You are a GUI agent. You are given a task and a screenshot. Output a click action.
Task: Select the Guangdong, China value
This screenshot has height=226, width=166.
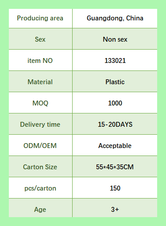coord(115,18)
